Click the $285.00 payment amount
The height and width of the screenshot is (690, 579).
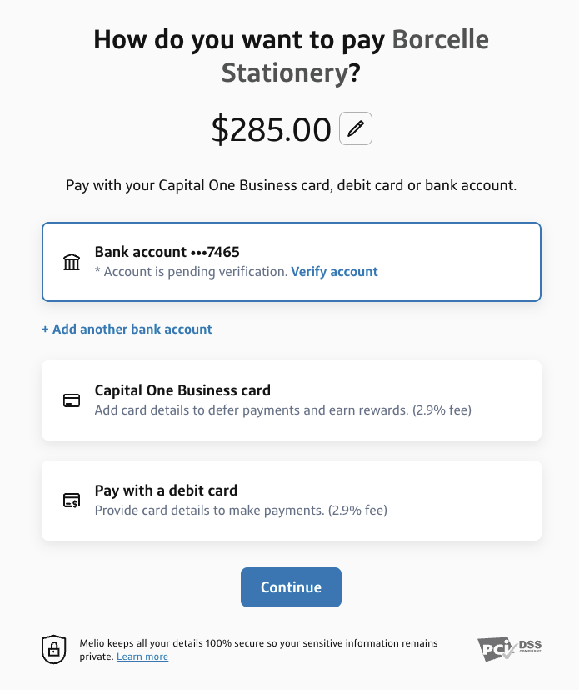271,128
